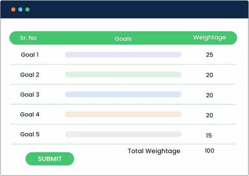Click the Goal 1 row label
This screenshot has width=249, height=176.
coord(30,55)
